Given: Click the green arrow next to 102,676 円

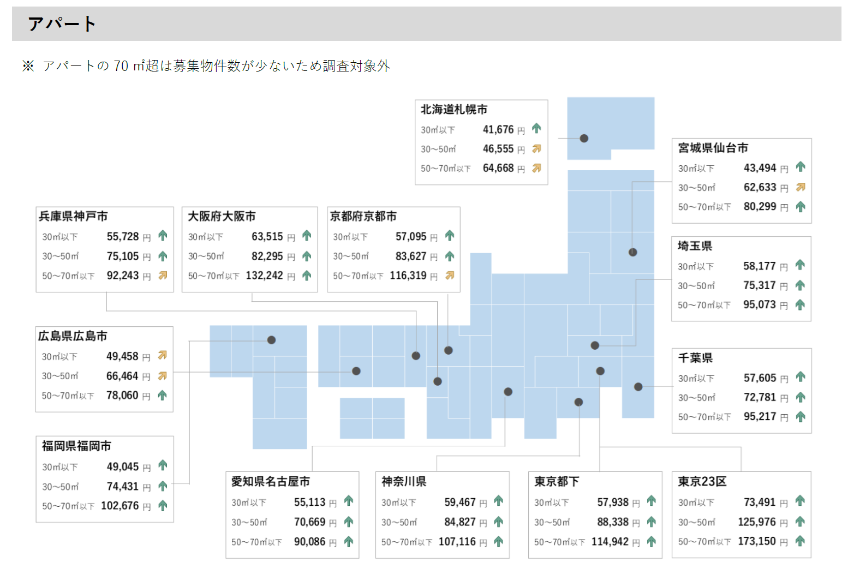Looking at the screenshot, I should point(163,505).
